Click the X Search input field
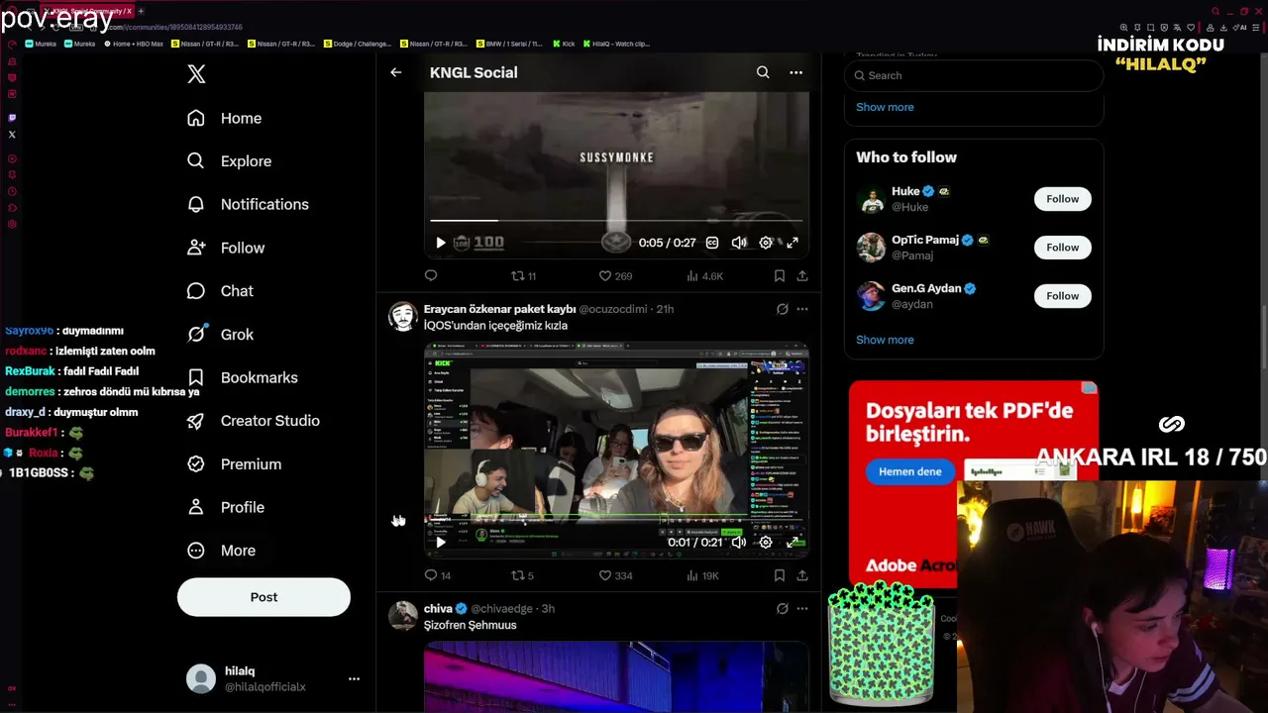This screenshot has height=713, width=1268. [974, 75]
